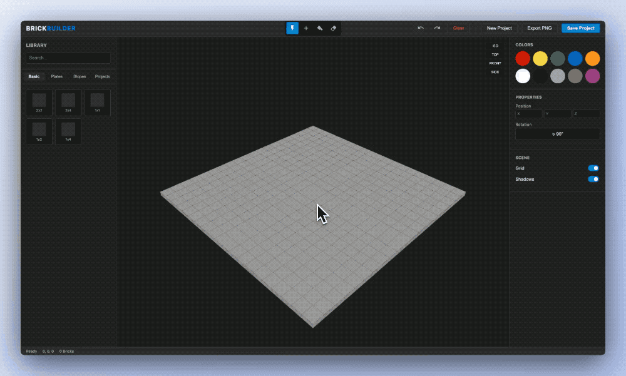Choose the 1x4 brick from library
626x376 pixels.
point(68,132)
